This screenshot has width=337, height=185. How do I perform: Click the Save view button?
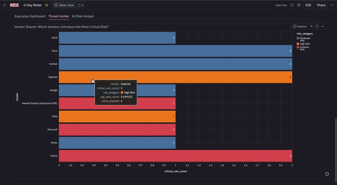tap(64, 5)
